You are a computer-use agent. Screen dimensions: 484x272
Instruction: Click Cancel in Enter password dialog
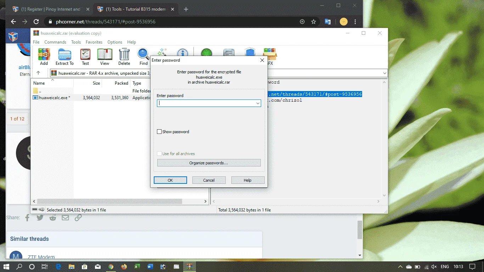click(209, 180)
